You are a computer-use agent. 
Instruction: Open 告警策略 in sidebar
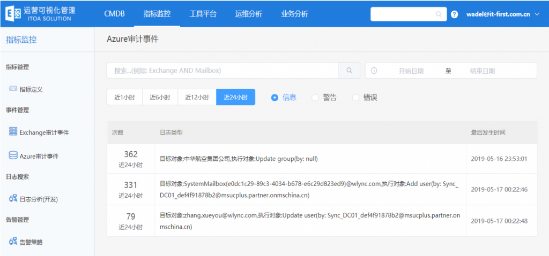(x=31, y=242)
